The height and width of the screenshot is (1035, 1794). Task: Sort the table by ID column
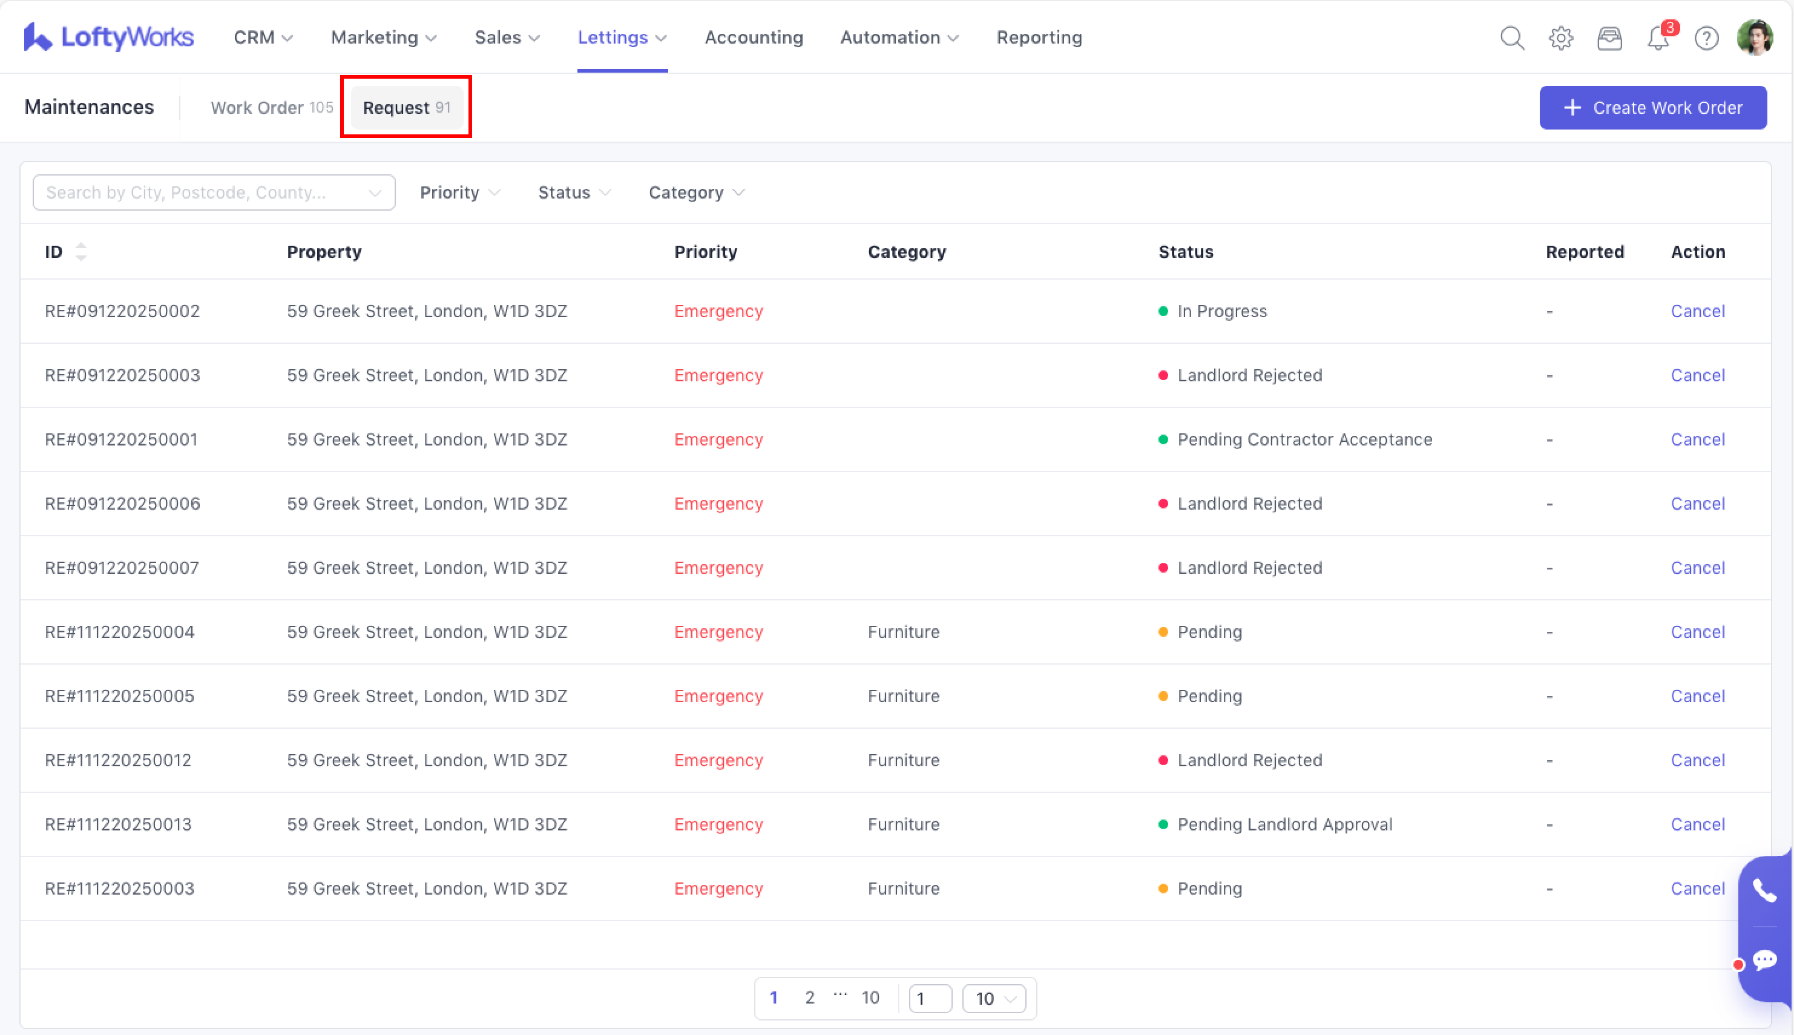[80, 252]
